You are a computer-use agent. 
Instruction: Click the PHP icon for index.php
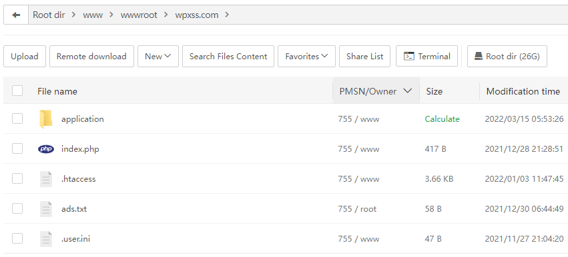(46, 149)
